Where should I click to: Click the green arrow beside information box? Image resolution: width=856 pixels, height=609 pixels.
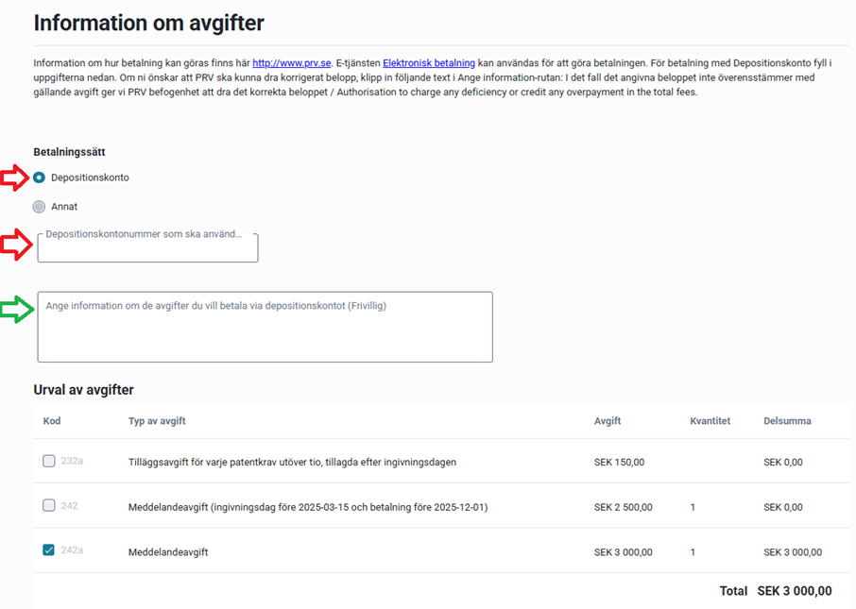click(x=15, y=310)
